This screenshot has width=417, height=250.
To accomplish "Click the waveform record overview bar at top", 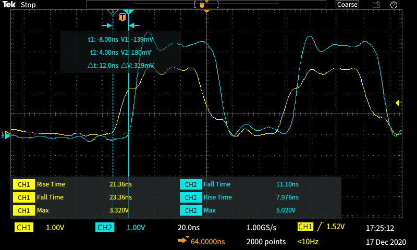I will (206, 4).
